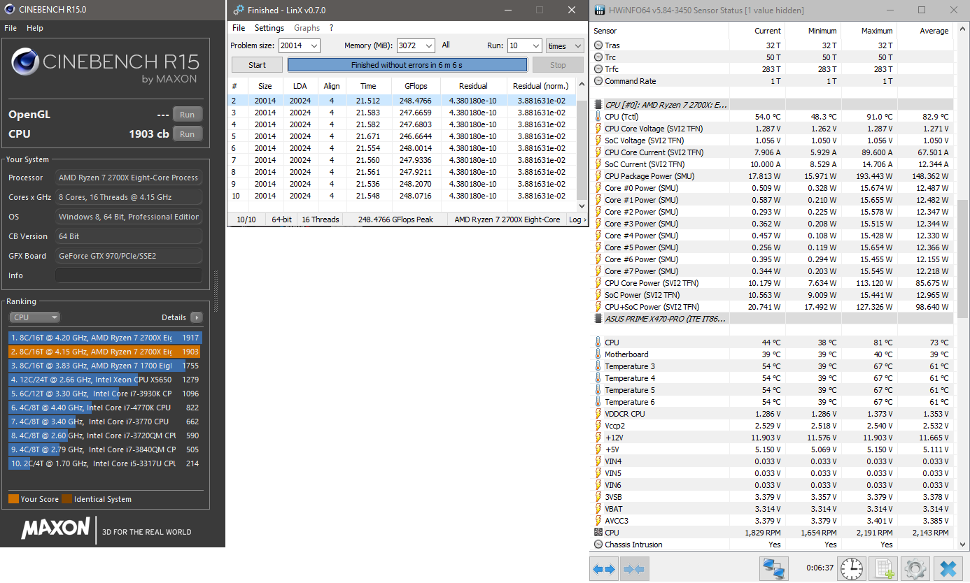The height and width of the screenshot is (583, 970).
Task: Select the Intel Core i7-4770K ranking entry
Action: [105, 408]
